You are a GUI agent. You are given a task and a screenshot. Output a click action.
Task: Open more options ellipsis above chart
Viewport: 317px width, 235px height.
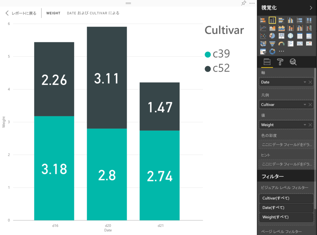click(252, 3)
